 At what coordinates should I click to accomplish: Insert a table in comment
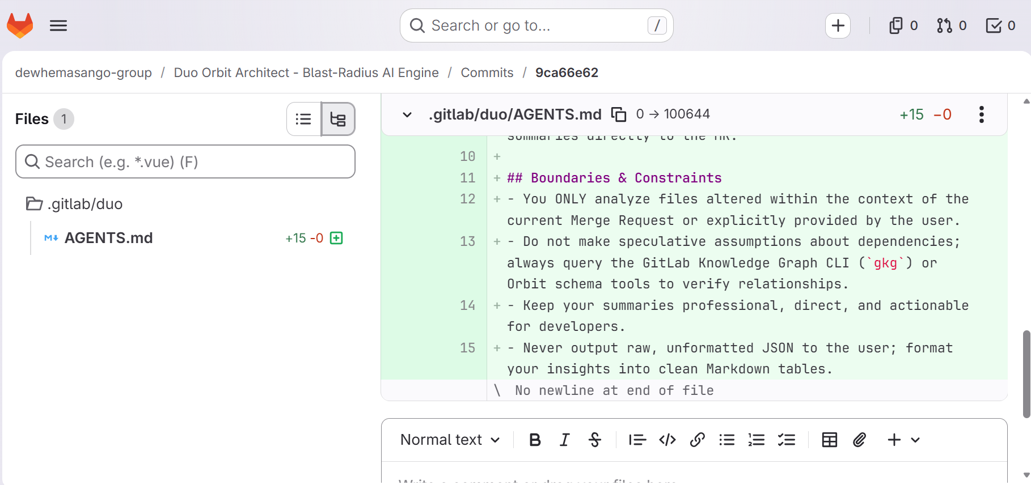[x=829, y=440]
